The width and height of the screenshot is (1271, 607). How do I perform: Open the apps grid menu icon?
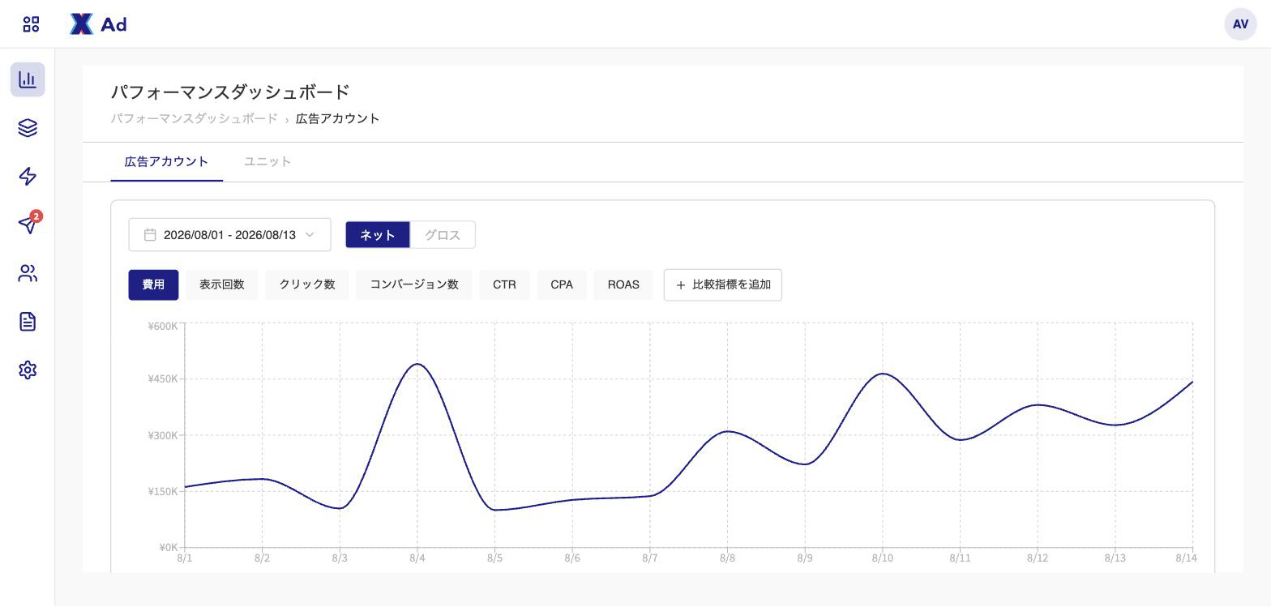[x=31, y=24]
